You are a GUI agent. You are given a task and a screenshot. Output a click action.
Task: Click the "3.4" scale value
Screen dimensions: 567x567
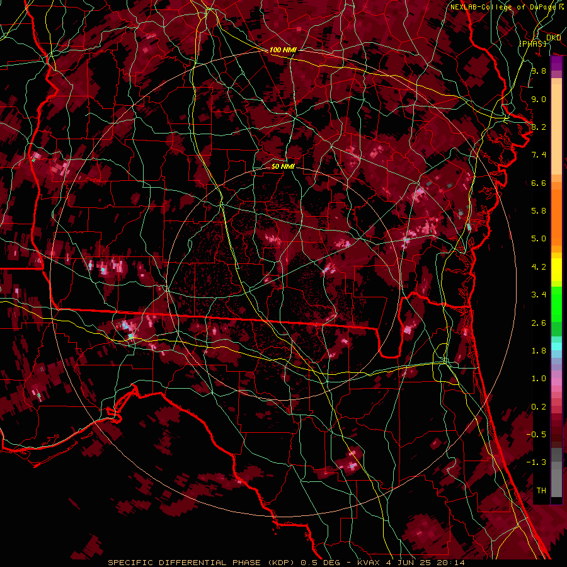(539, 295)
